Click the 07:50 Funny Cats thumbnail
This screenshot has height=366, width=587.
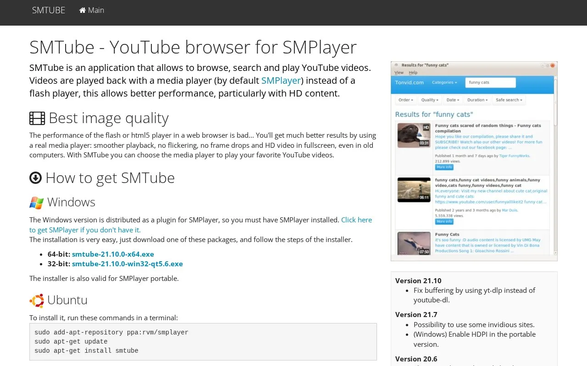pos(414,243)
